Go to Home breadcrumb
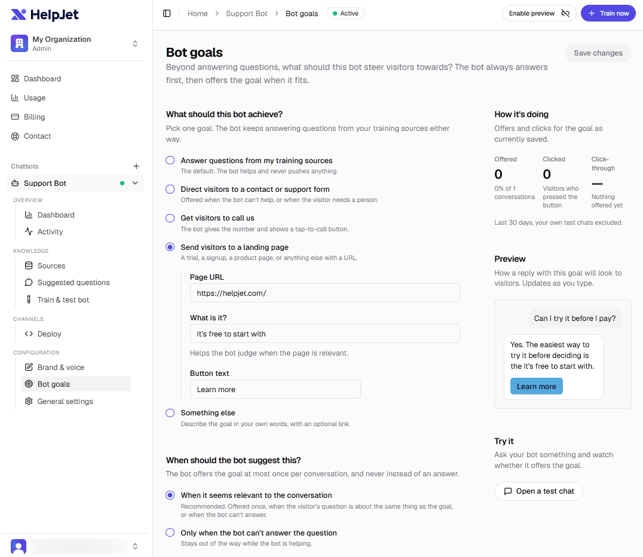The height and width of the screenshot is (557, 643). coord(198,14)
